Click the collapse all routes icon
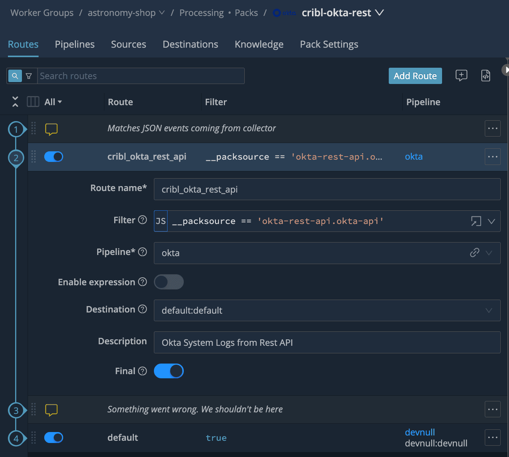The image size is (509, 457). 15,102
